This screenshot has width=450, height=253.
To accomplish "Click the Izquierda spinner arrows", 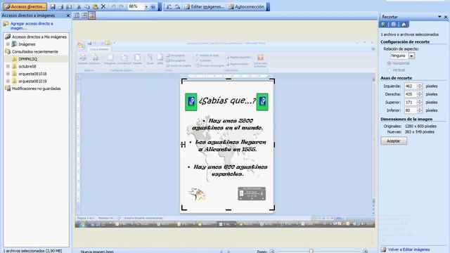I will (420, 86).
